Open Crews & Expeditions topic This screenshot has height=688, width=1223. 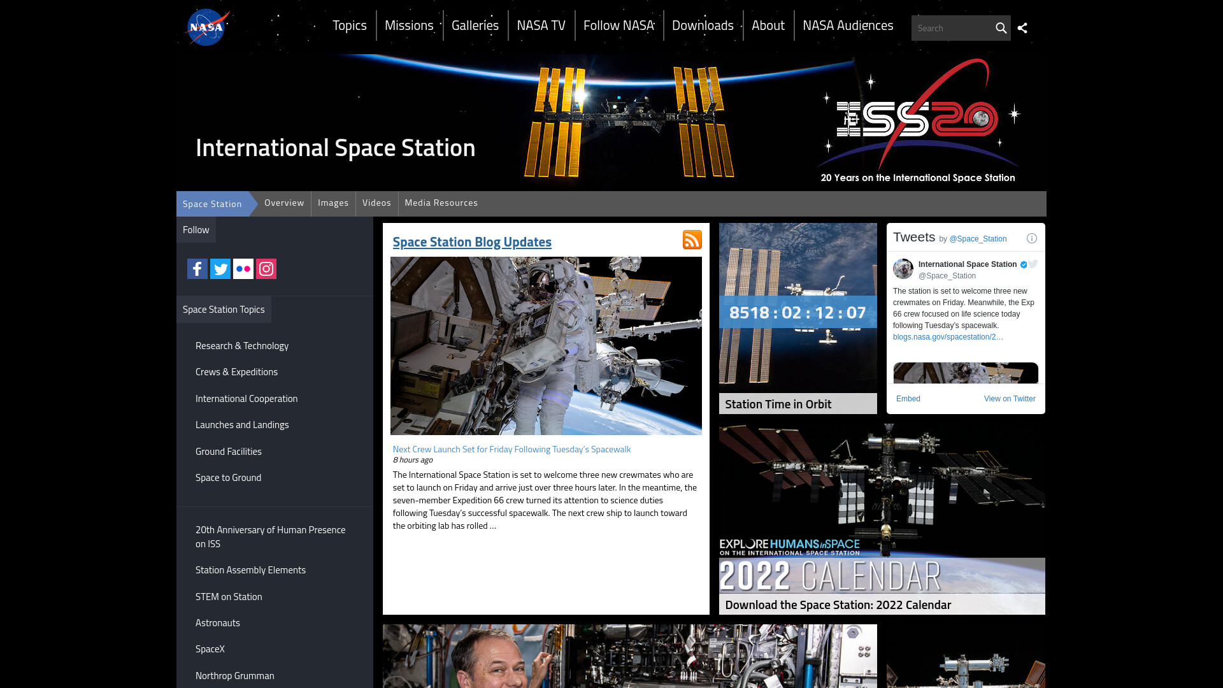(236, 372)
